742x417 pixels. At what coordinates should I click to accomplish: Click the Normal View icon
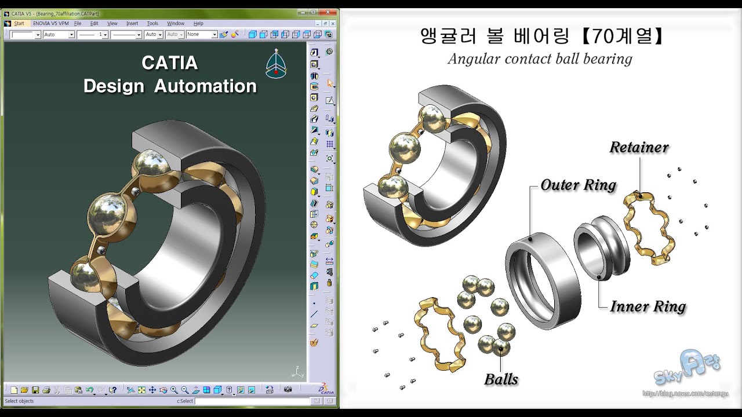pos(196,390)
